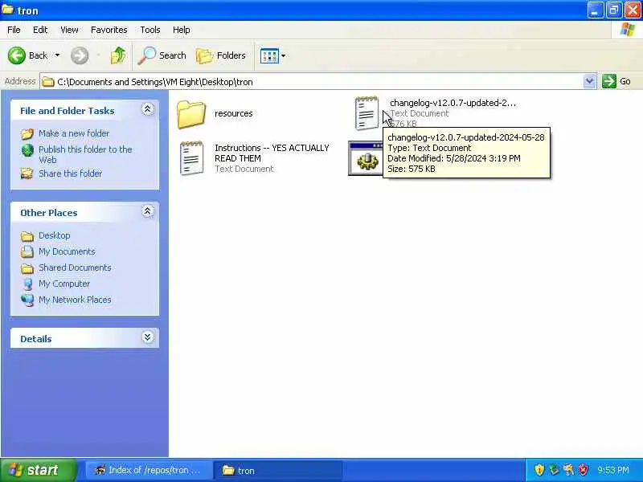Image resolution: width=643 pixels, height=482 pixels.
Task: Switch to Index of /repos/tron taskbar window
Action: 149,470
